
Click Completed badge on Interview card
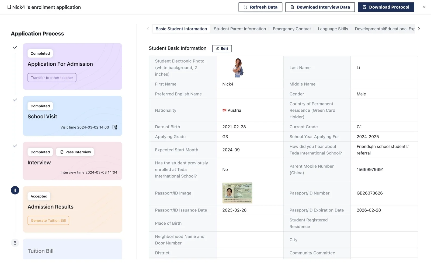tap(40, 152)
